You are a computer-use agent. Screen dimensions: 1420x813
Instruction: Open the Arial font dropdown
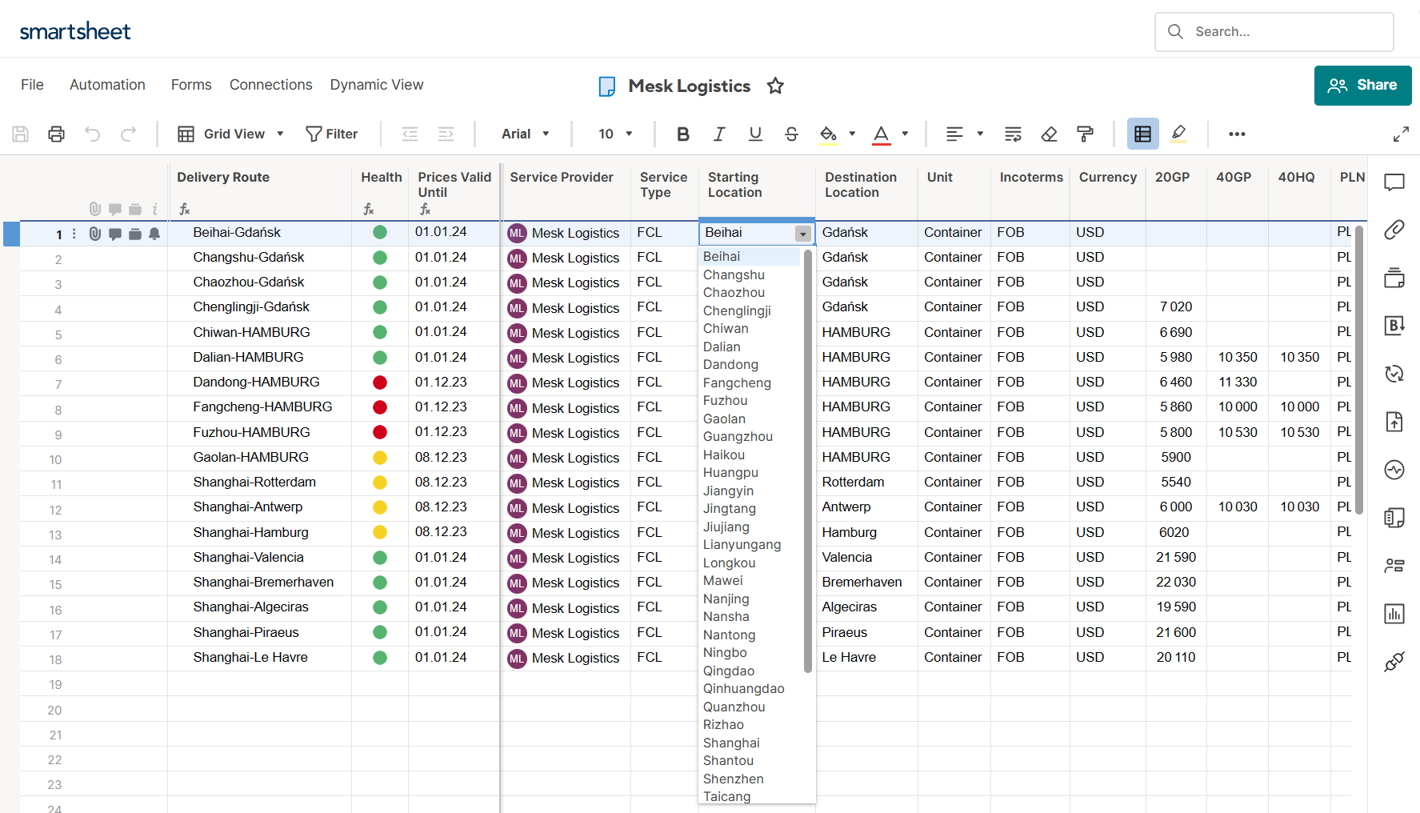click(525, 134)
